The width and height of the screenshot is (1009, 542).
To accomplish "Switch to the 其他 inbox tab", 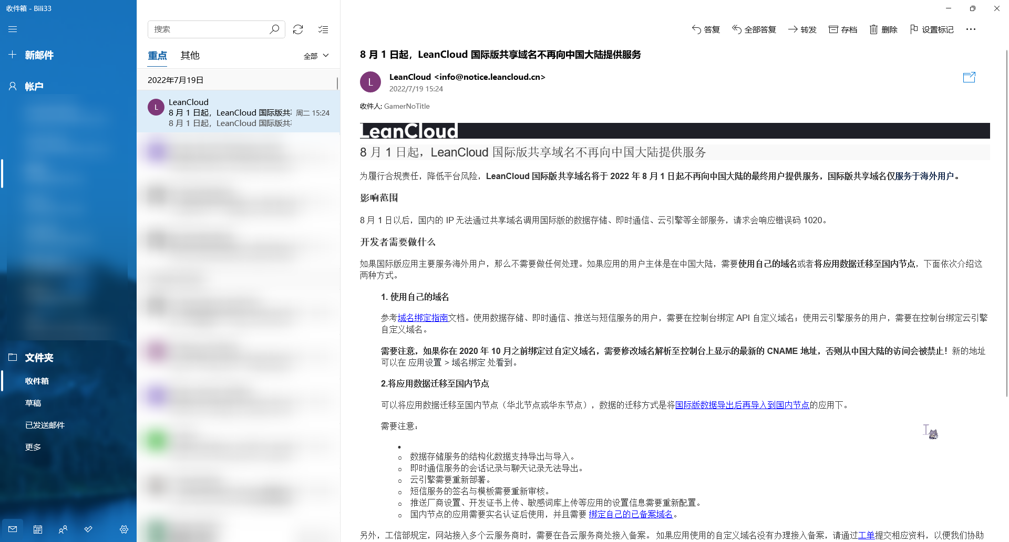I will [190, 56].
